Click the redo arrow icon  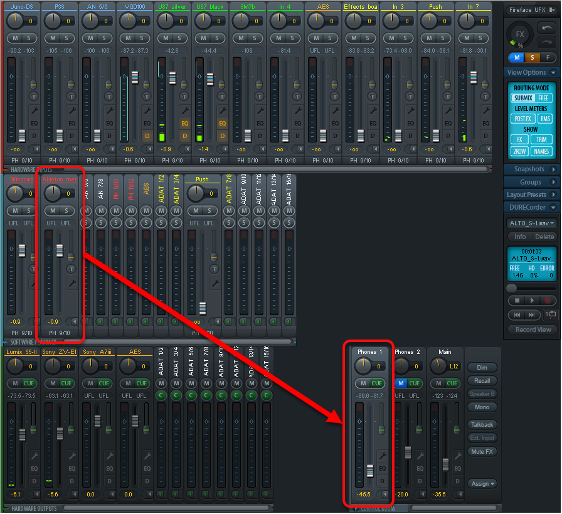[x=546, y=42]
